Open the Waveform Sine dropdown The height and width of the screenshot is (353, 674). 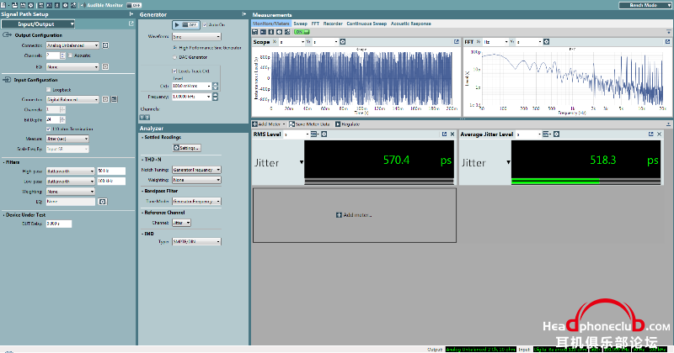196,37
